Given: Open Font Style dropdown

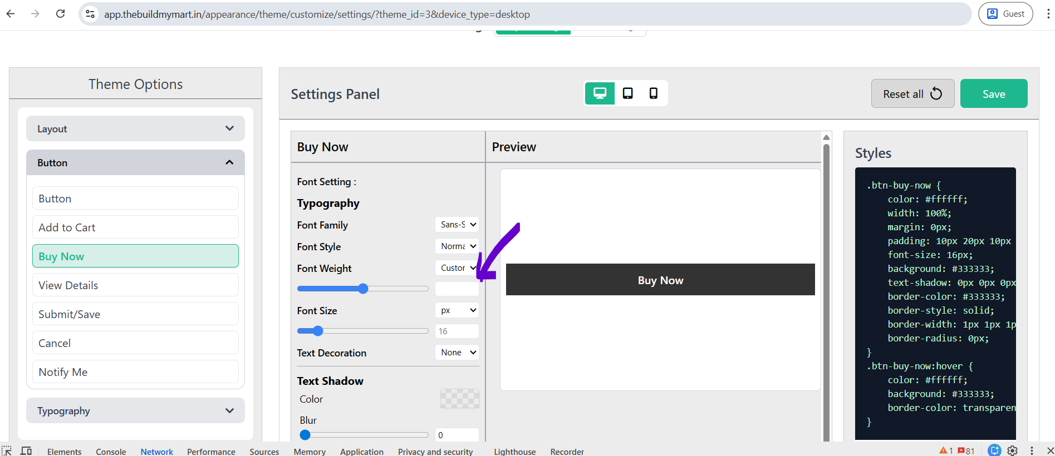Looking at the screenshot, I should click(x=457, y=246).
